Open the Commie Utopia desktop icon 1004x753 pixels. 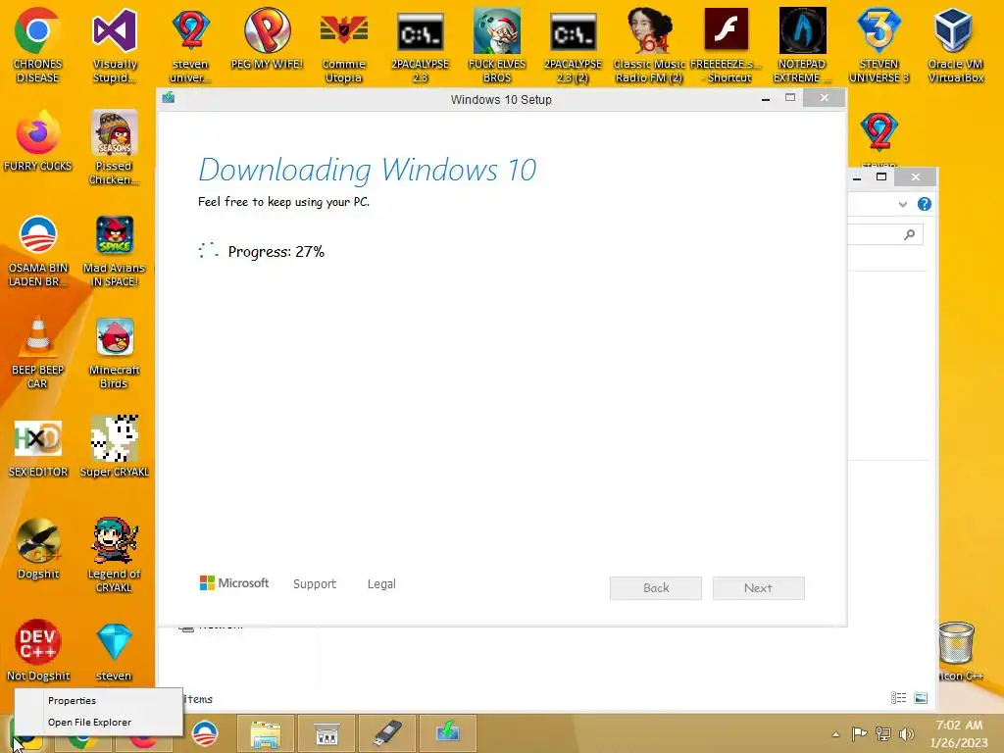pos(344,45)
